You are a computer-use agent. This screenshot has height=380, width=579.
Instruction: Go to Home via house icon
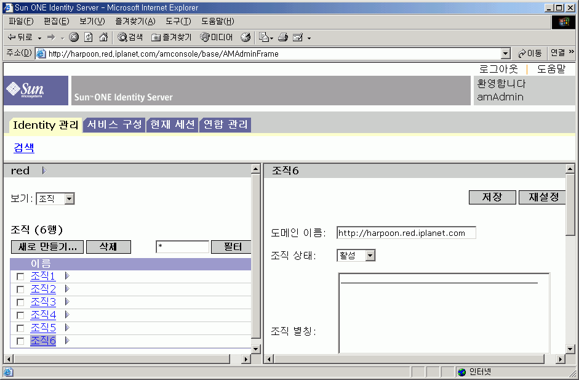point(103,37)
